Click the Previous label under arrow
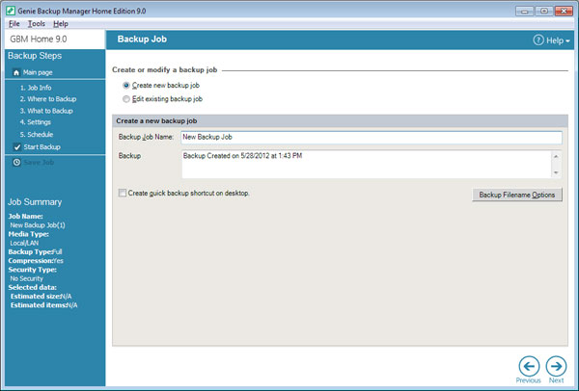Viewport: 579px width, 391px height. click(x=529, y=380)
